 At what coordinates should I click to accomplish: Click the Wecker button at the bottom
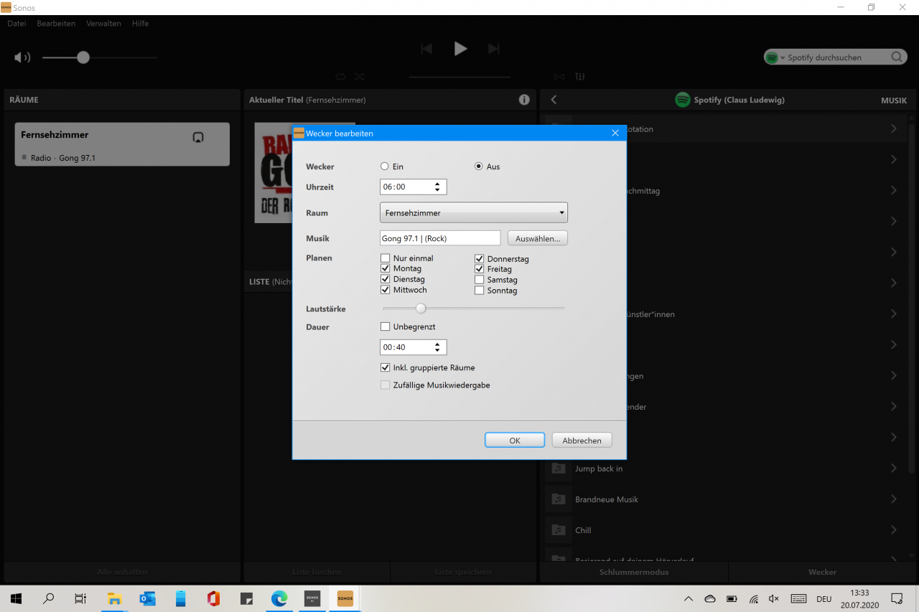823,572
